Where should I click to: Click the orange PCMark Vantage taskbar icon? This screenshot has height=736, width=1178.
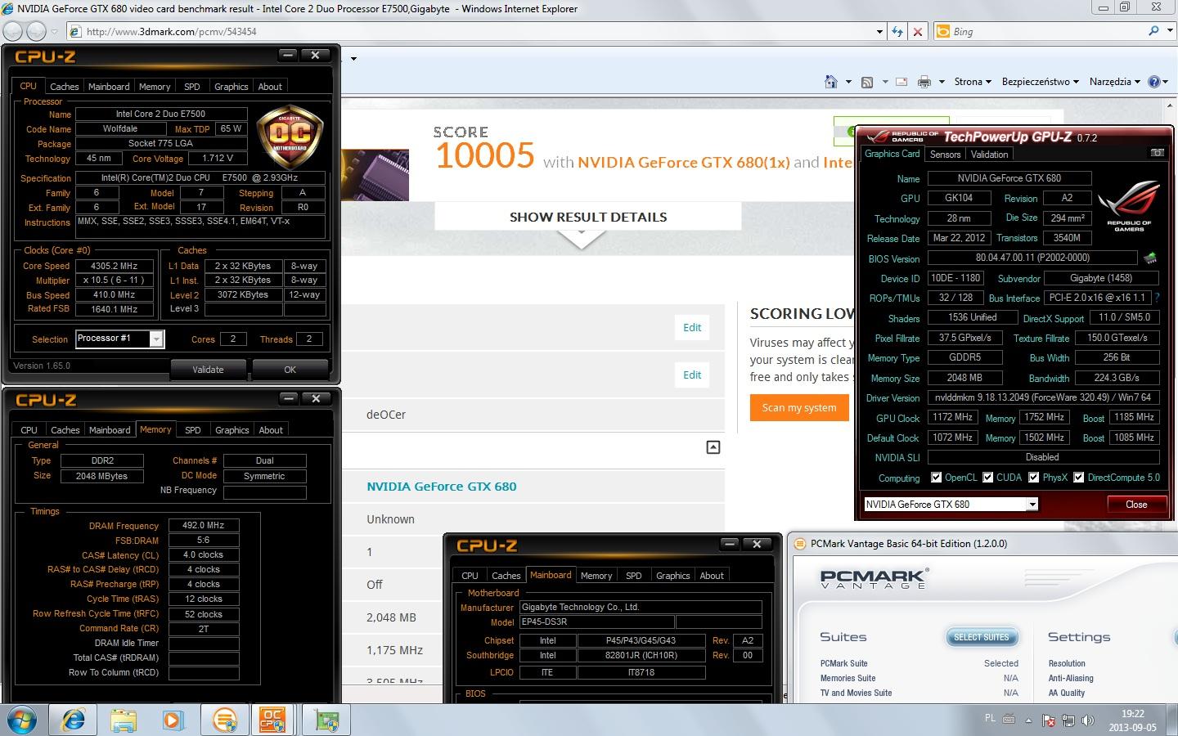click(x=223, y=720)
